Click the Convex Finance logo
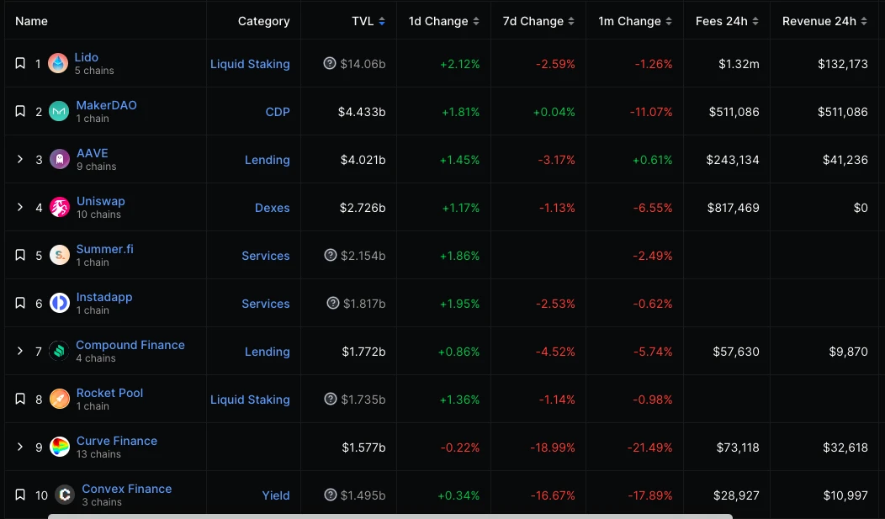Screen dimensions: 885x519 [x=65, y=495]
